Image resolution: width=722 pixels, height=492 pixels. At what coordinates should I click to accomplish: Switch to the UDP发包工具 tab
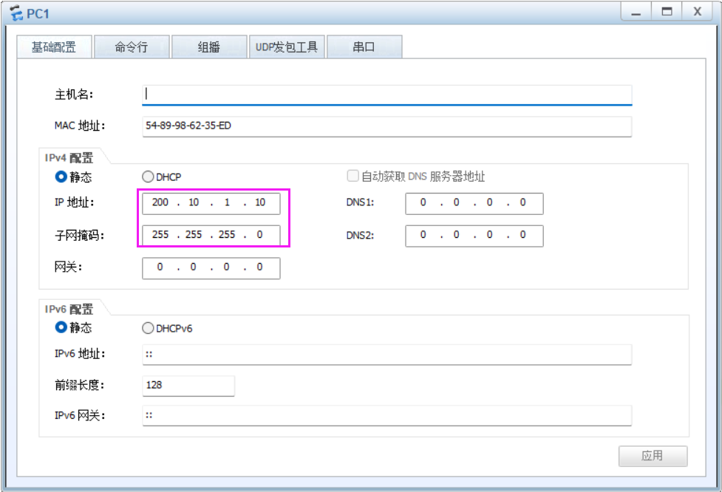(x=287, y=46)
